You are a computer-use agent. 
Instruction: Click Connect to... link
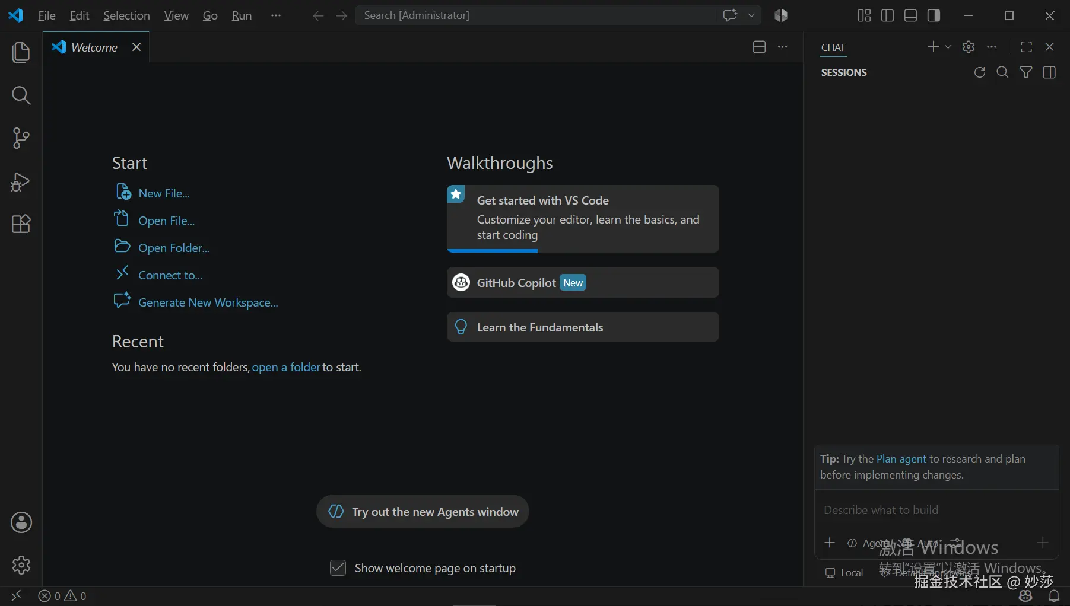point(170,275)
